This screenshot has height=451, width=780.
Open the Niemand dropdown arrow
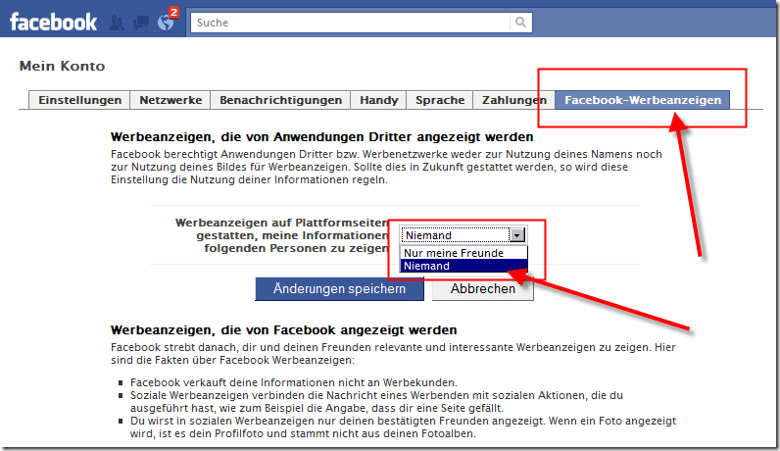[517, 235]
